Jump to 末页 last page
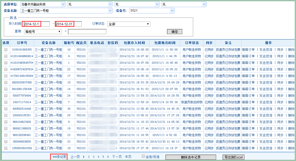 click(128, 157)
